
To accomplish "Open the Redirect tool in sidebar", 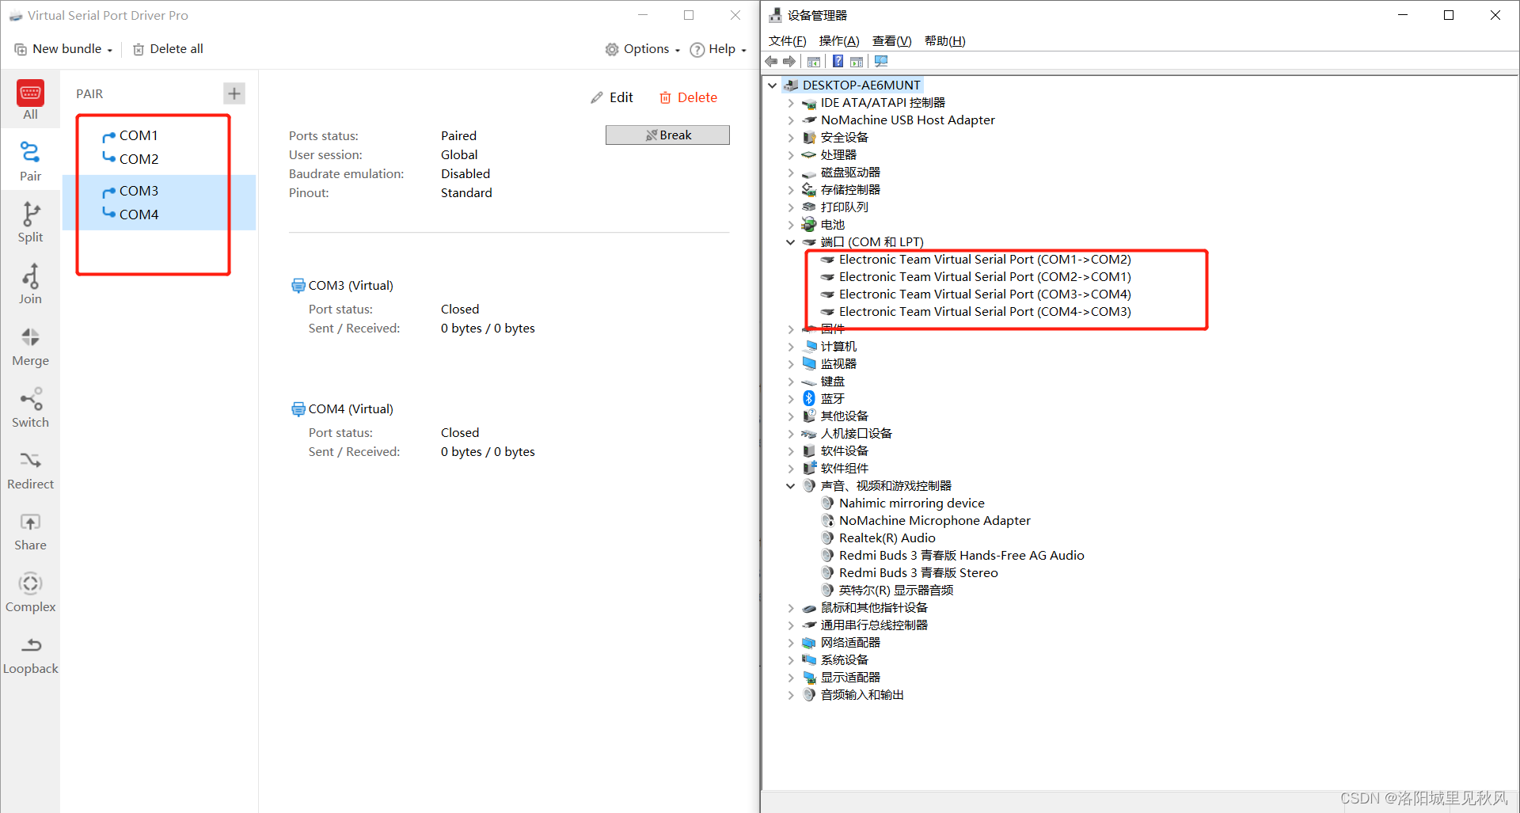I will (x=30, y=470).
